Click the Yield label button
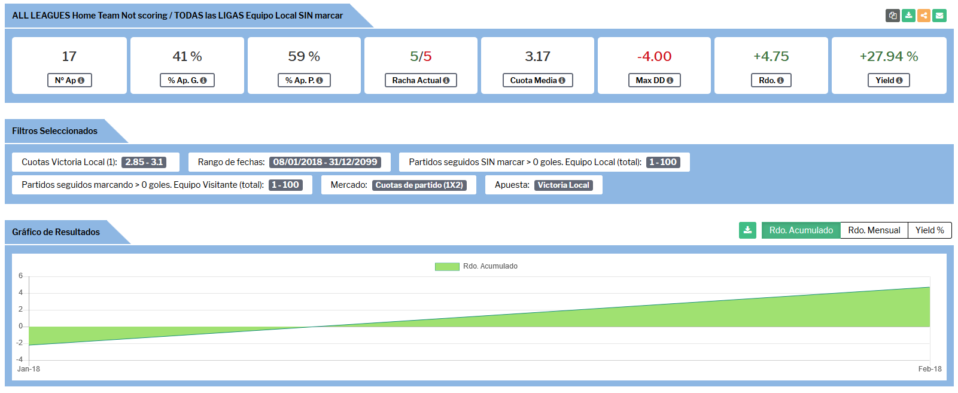Viewport: 958px width, 393px height. click(888, 80)
